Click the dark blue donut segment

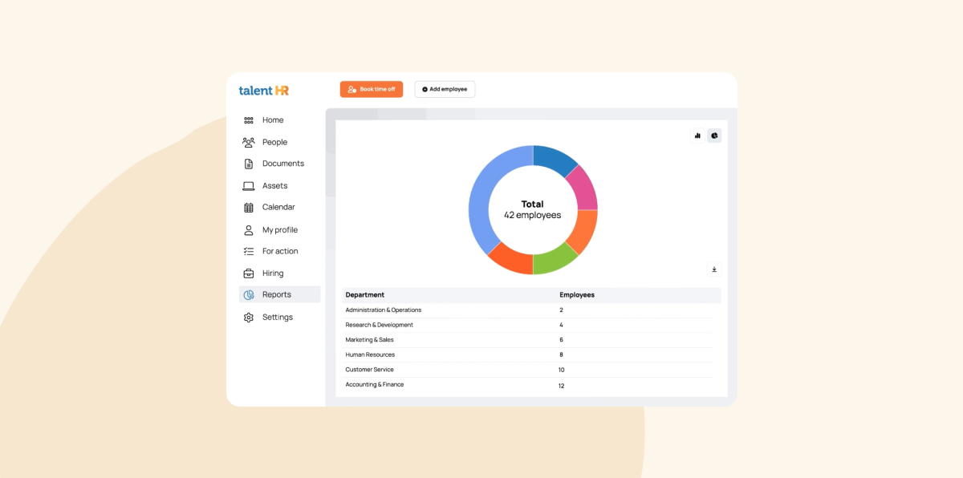coord(555,159)
